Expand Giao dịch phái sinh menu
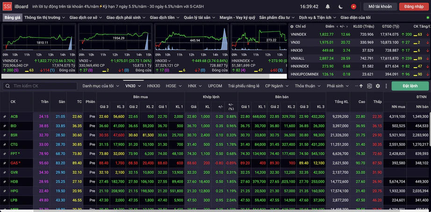 (x=126, y=18)
